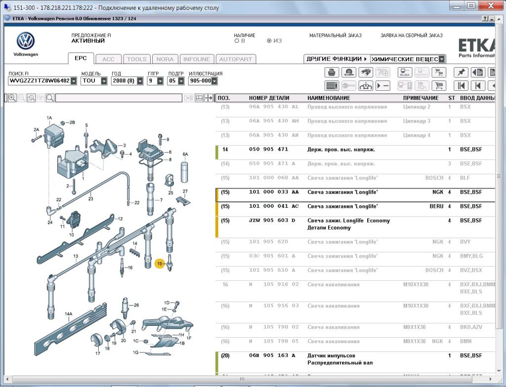The width and height of the screenshot is (506, 387).
Task: Click the triangle-and-dash toolbar icon
Action: click(383, 86)
